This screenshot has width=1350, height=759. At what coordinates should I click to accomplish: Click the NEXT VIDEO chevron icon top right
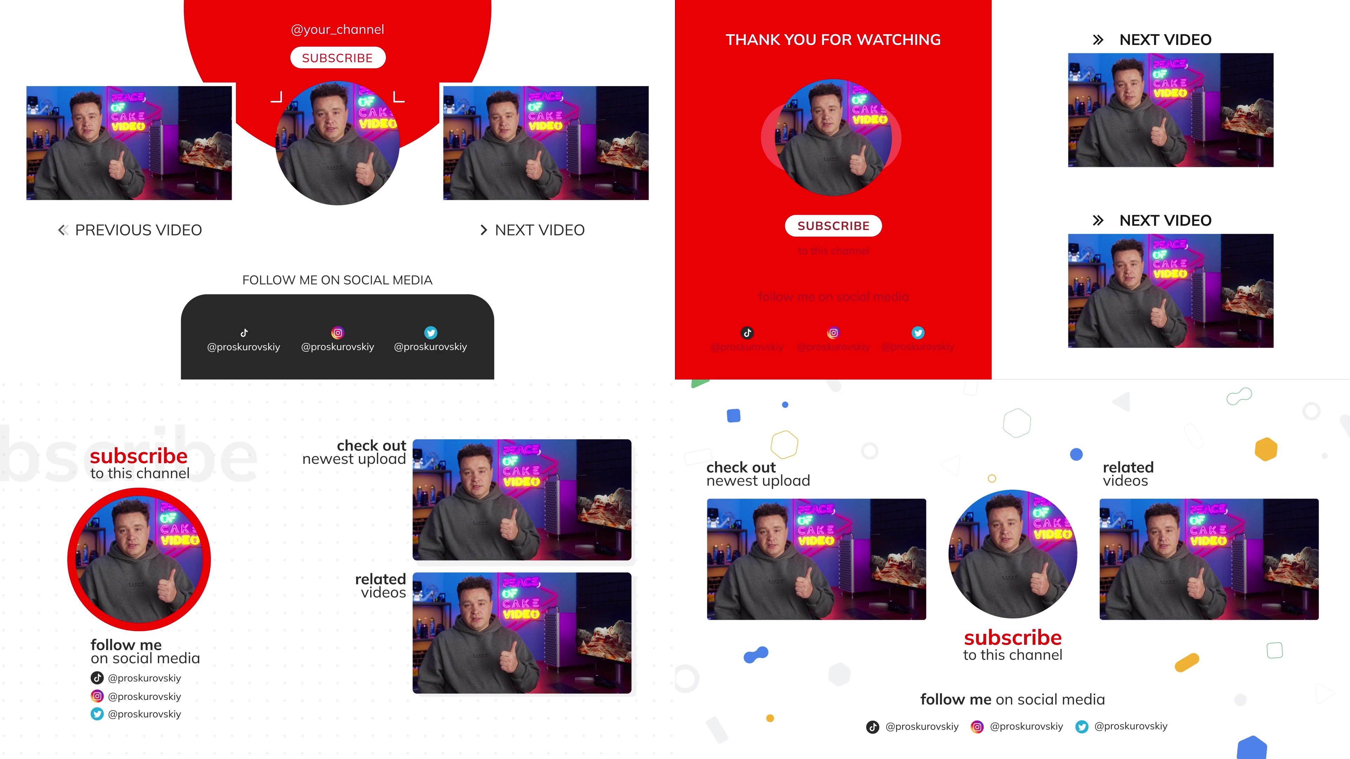tap(1098, 39)
